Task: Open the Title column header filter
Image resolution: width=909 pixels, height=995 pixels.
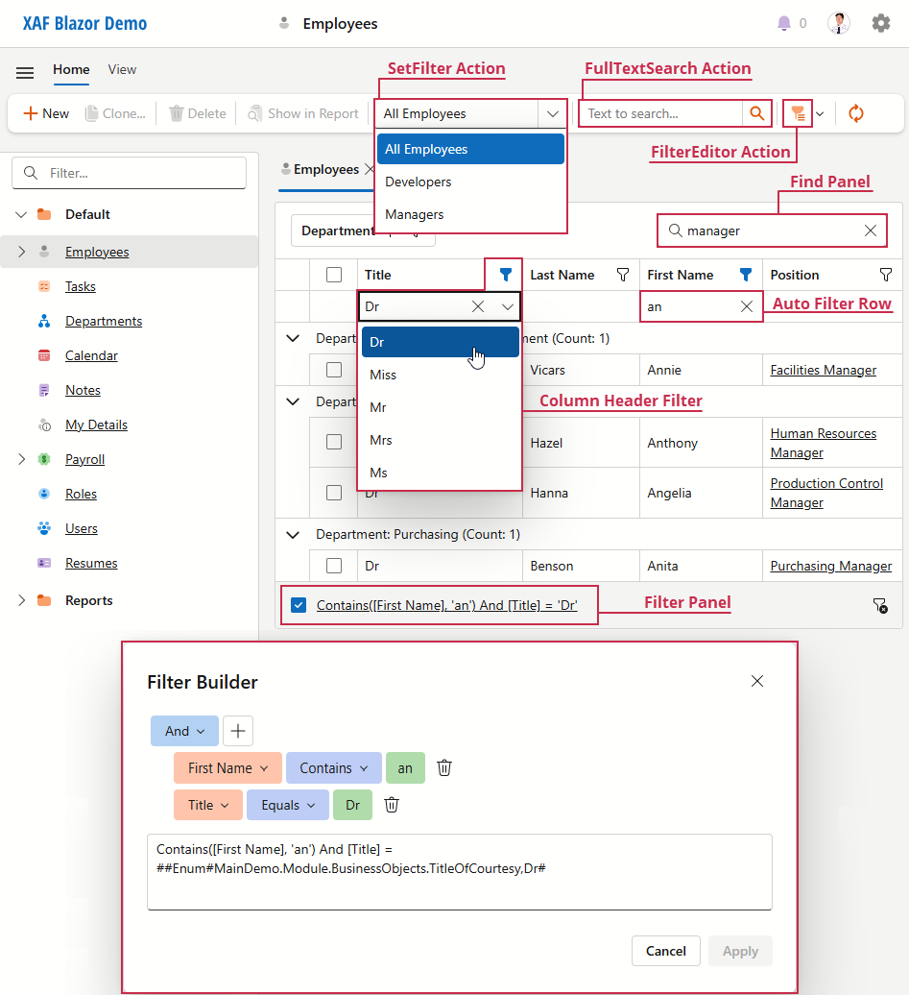Action: (505, 275)
